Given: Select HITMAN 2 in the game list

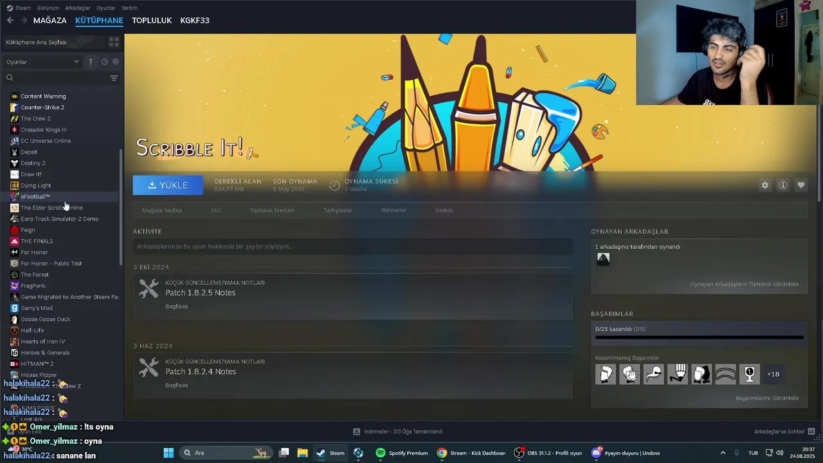Looking at the screenshot, I should click(37, 364).
